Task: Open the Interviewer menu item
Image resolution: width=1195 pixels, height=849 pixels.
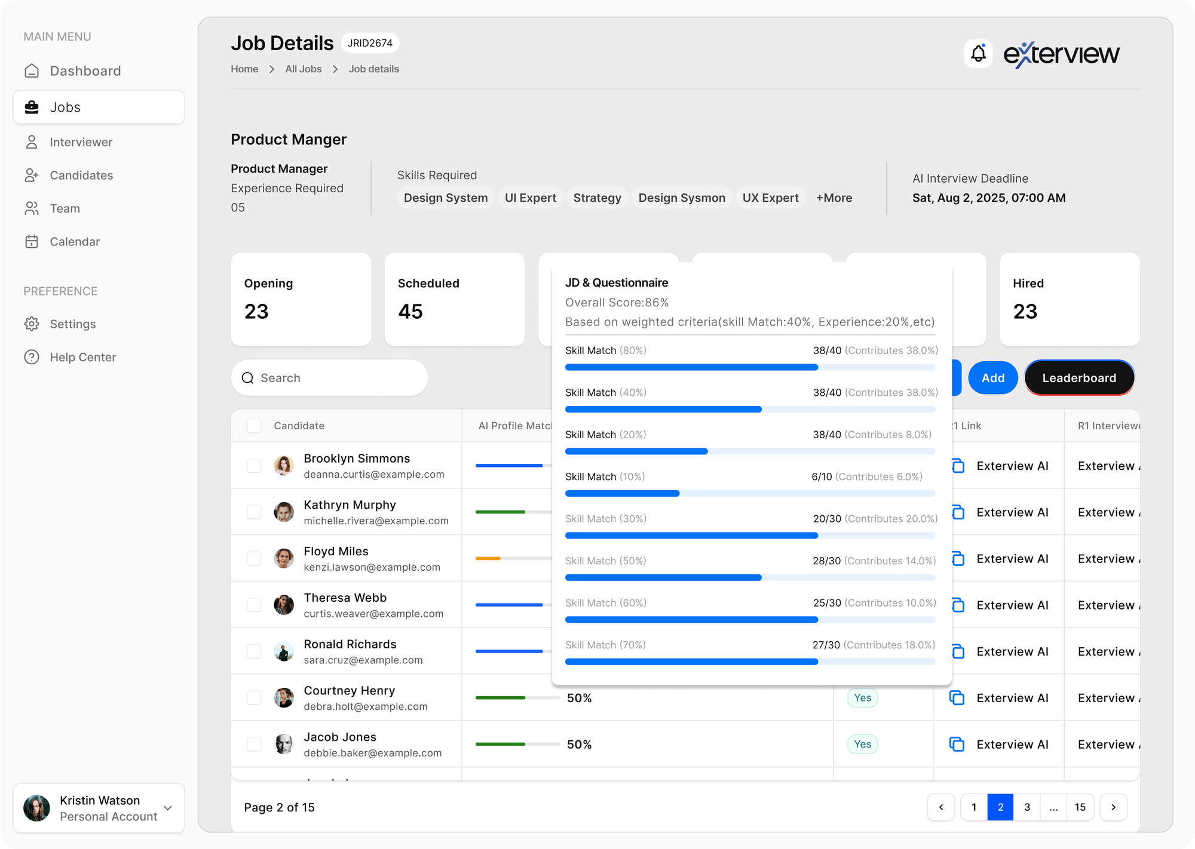Action: (x=81, y=142)
